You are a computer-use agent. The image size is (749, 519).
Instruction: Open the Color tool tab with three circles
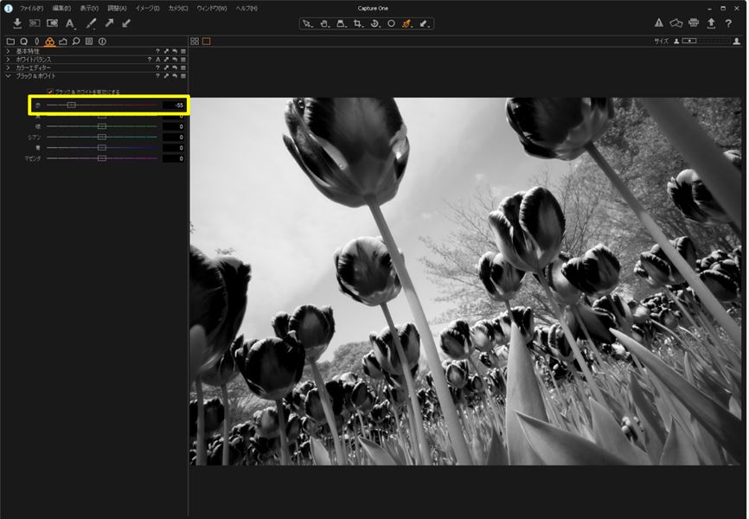[49, 42]
